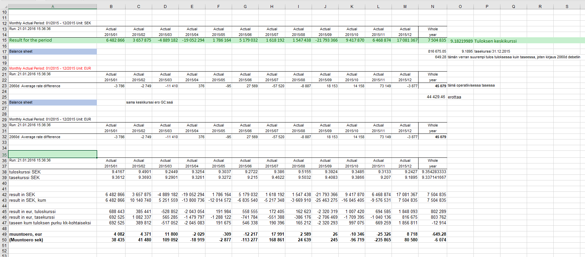Select the cell containing 'erottaa'
The width and height of the screenshot is (585, 257).
coord(454,97)
